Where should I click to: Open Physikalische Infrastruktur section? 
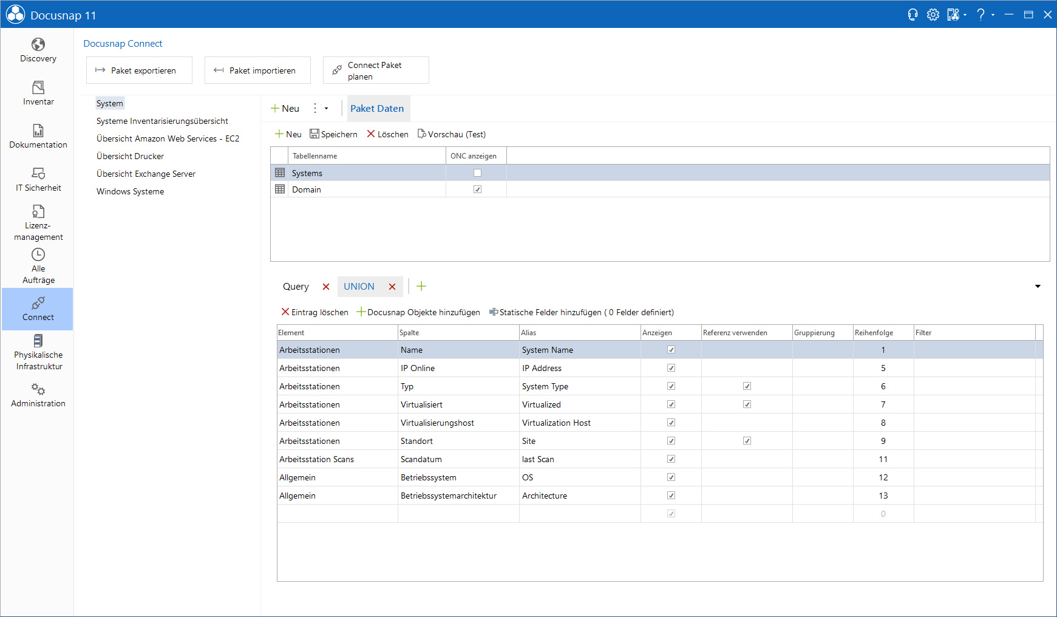[x=38, y=352]
